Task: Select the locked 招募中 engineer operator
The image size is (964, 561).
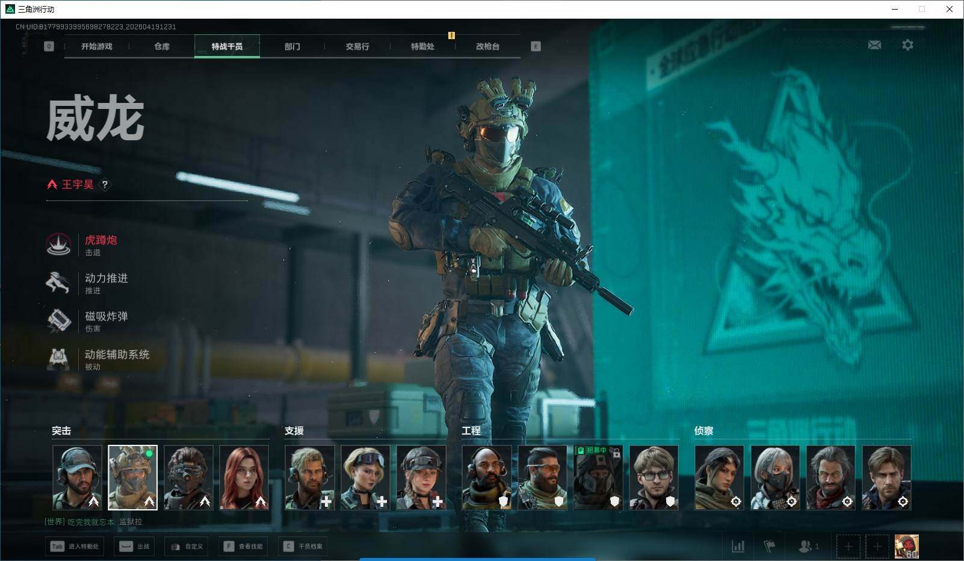Action: click(x=598, y=477)
